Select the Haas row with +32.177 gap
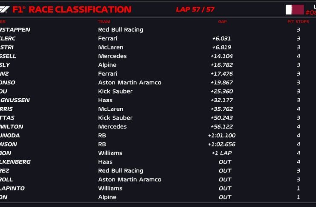Screen dimensions: 316x207 click(x=105, y=100)
